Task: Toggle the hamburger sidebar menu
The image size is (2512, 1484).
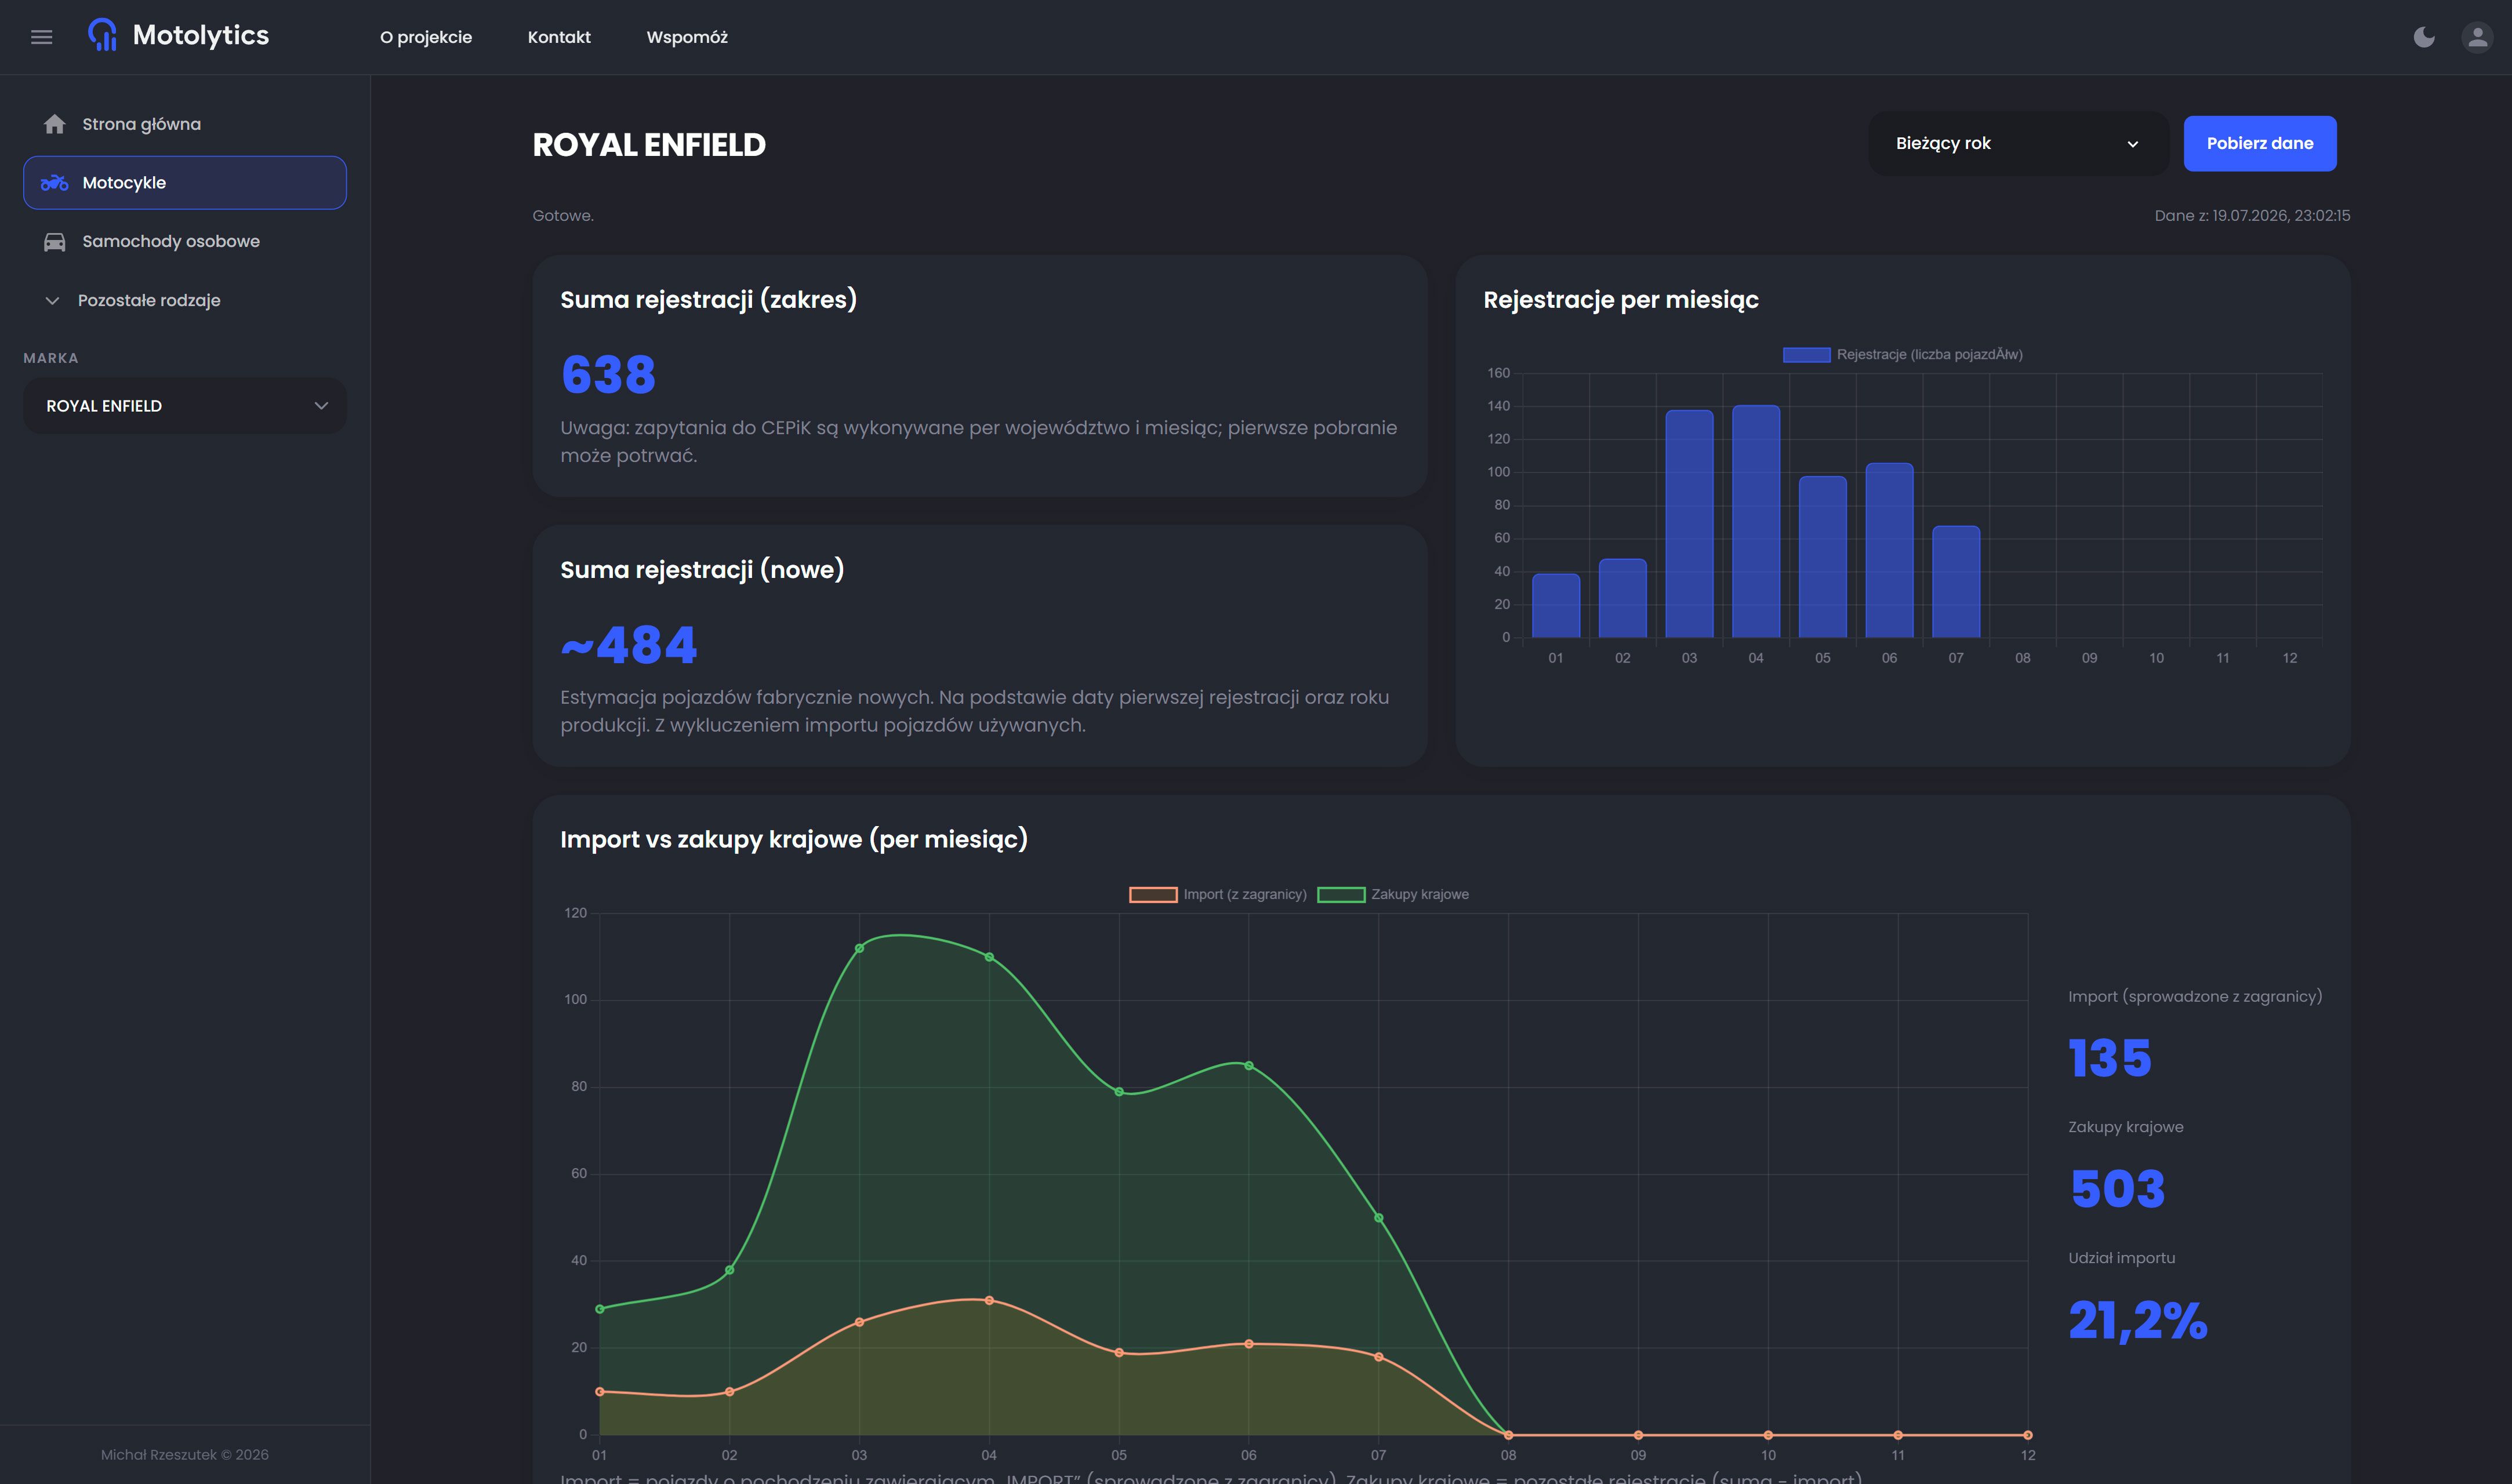Action: pyautogui.click(x=41, y=37)
